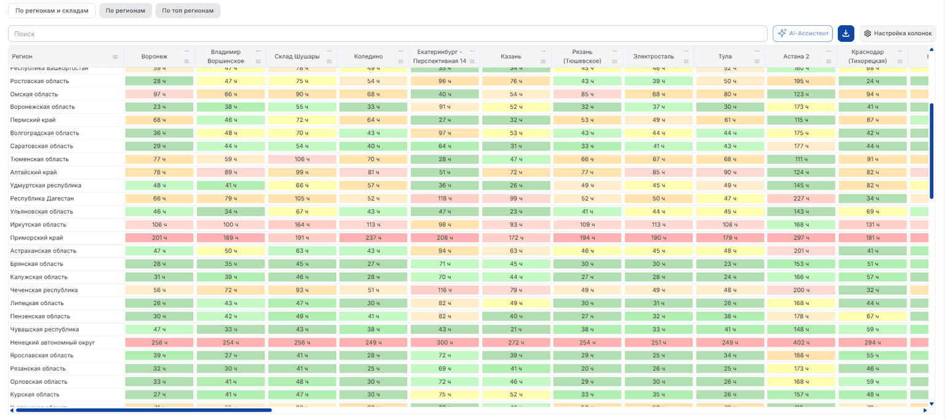The height and width of the screenshot is (419, 945).
Task: Open the Краснодар (Тихорецкая) column menu icon
Action: point(900,61)
